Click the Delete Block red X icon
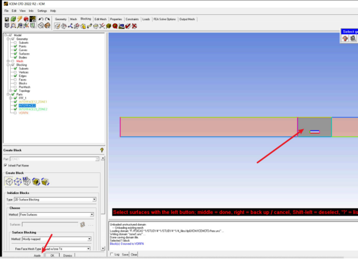This screenshot has height=259, width=358. pos(134,26)
